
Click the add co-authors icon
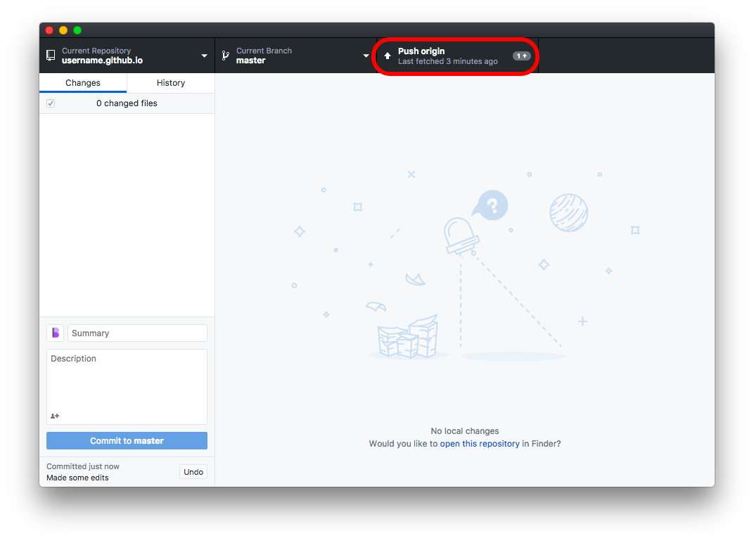pyautogui.click(x=54, y=416)
